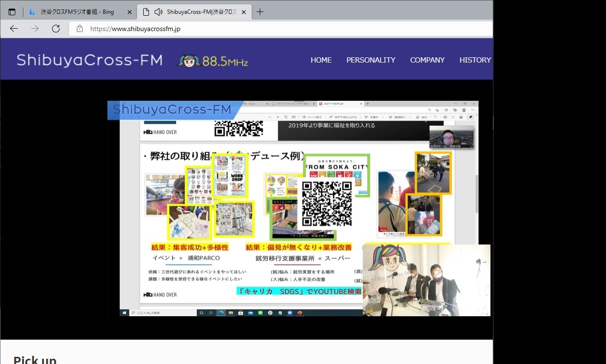
Task: Click the large QR code in the video
Action: (x=327, y=203)
